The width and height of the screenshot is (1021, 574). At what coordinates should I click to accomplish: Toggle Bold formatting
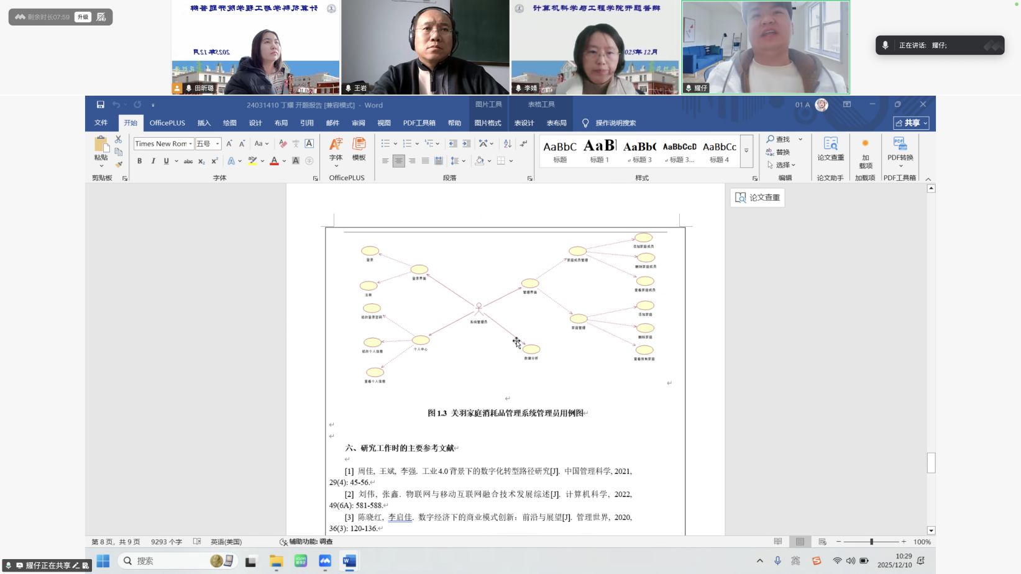pyautogui.click(x=139, y=161)
